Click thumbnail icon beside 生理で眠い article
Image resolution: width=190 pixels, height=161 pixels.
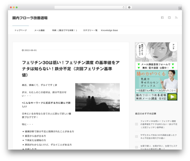tap(136, 147)
